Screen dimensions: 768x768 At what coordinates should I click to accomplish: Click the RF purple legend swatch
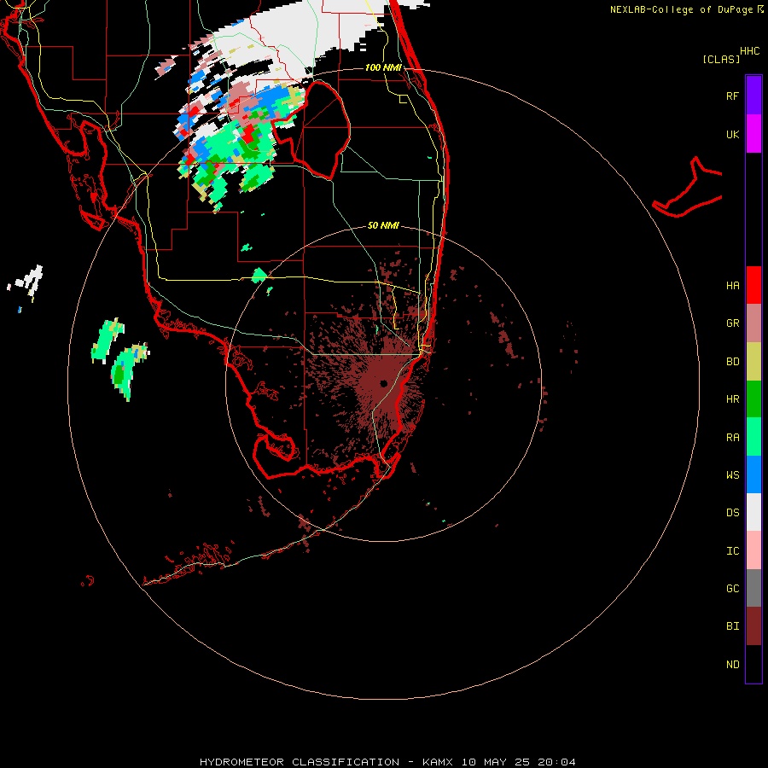coord(753,96)
